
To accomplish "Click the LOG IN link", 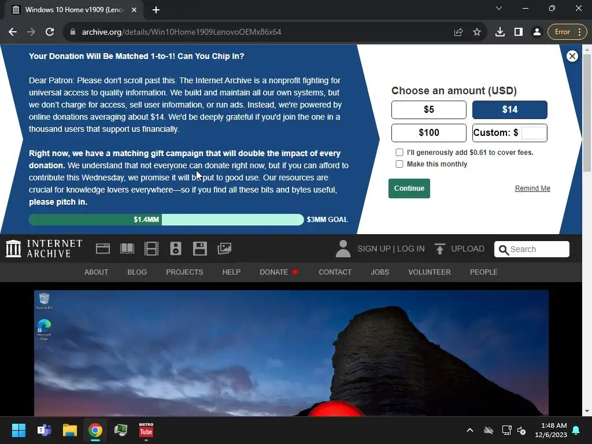I will pos(411,249).
